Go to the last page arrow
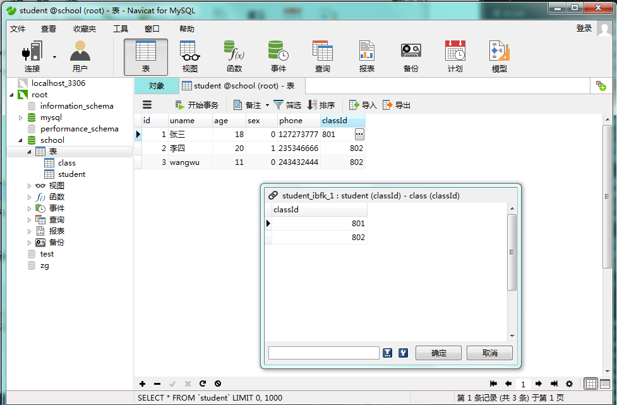 554,384
